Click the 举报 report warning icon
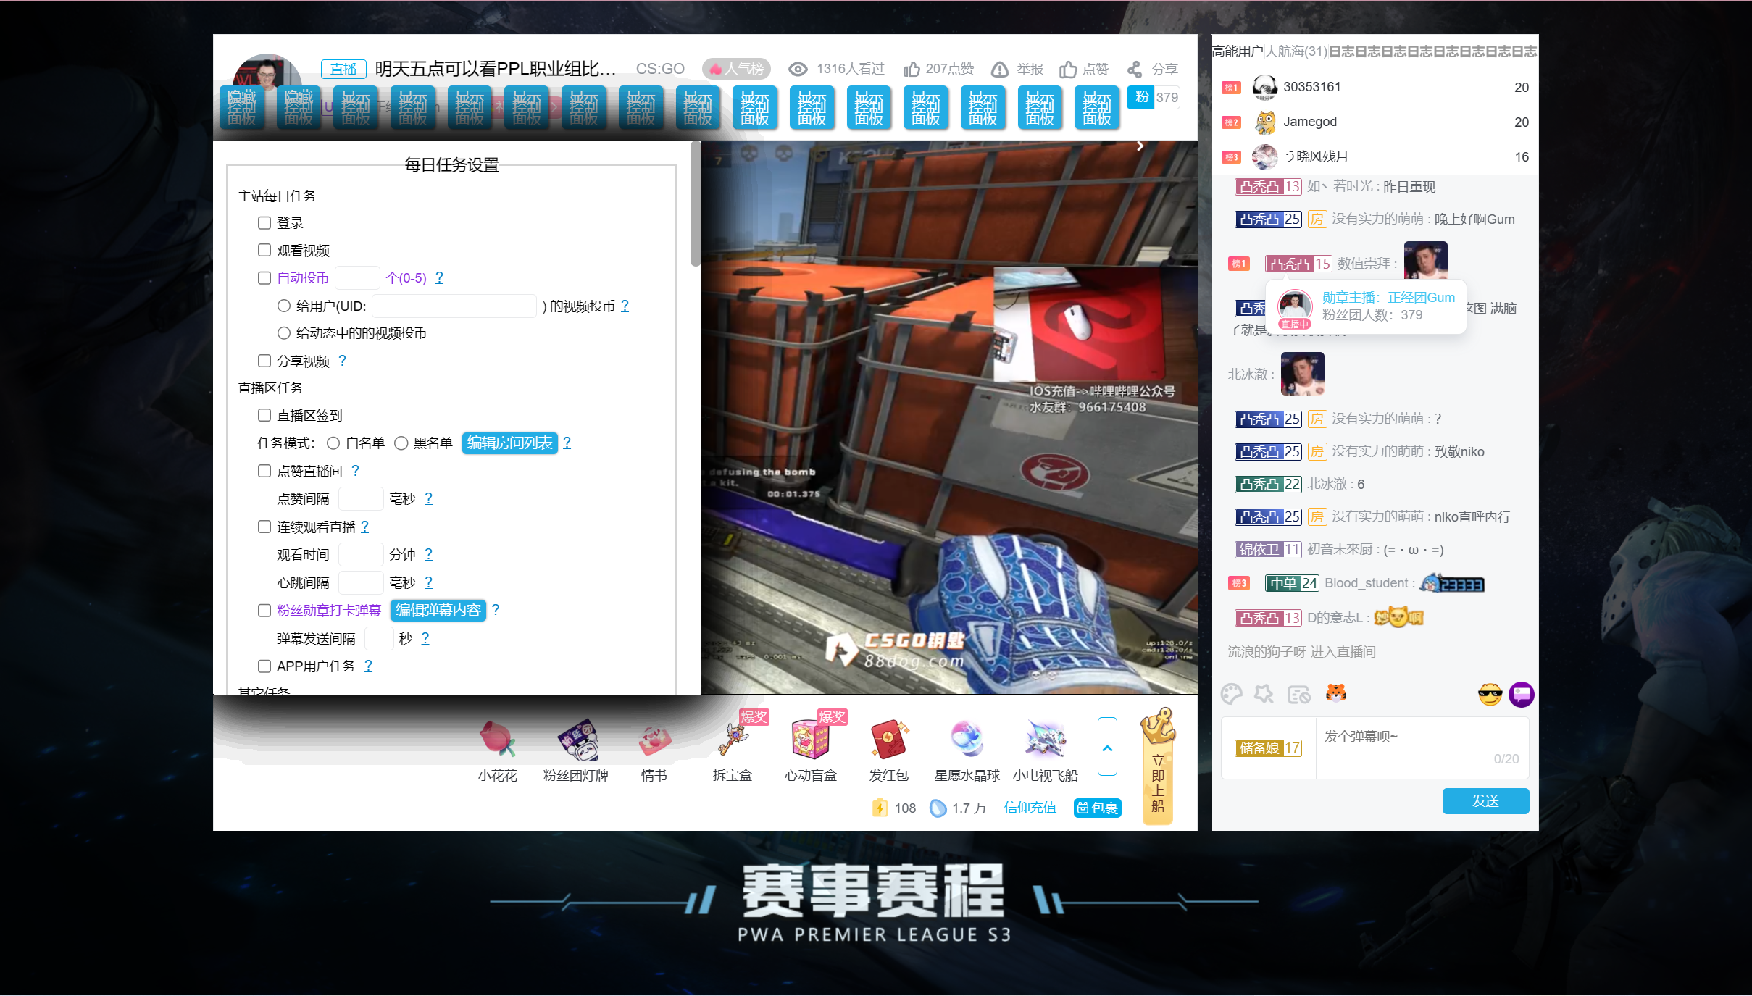This screenshot has width=1752, height=996. (1000, 70)
